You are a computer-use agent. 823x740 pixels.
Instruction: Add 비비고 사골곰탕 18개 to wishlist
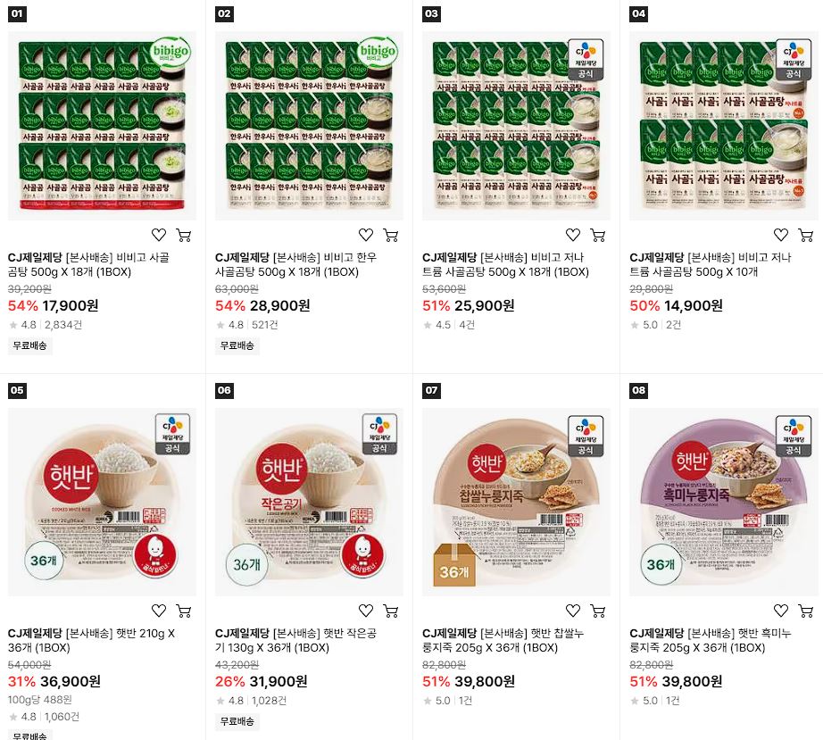click(159, 235)
